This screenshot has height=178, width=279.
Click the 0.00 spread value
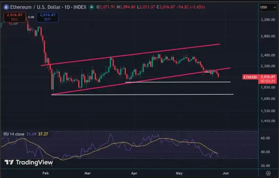31,17
